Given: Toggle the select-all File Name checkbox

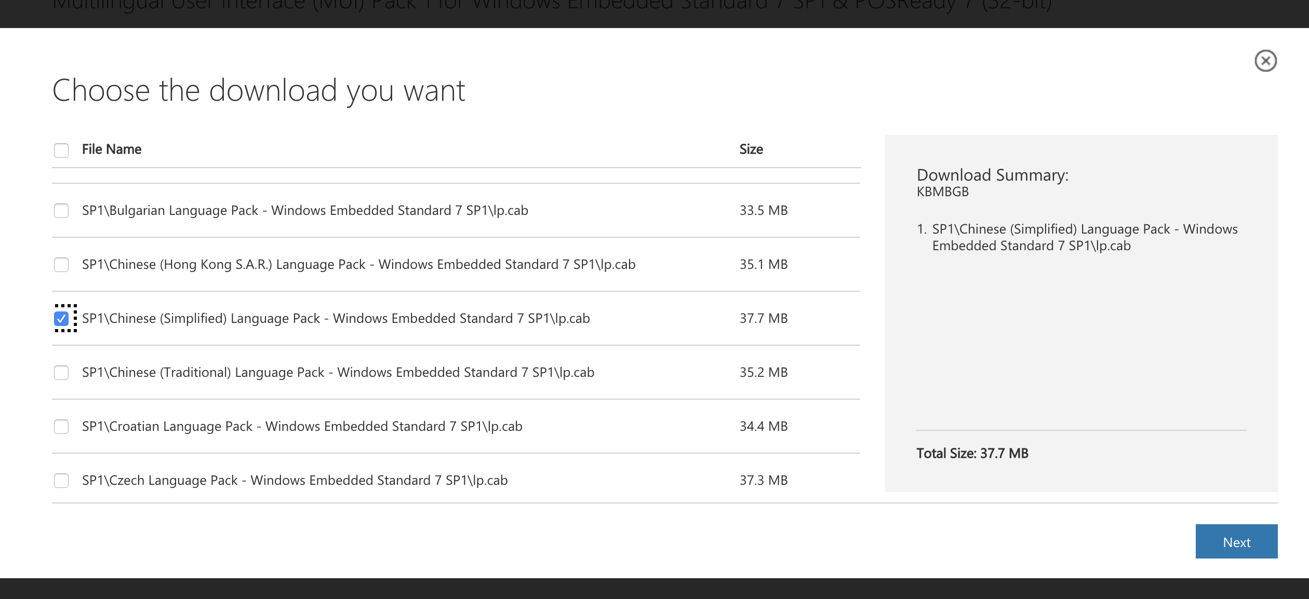Looking at the screenshot, I should point(61,151).
